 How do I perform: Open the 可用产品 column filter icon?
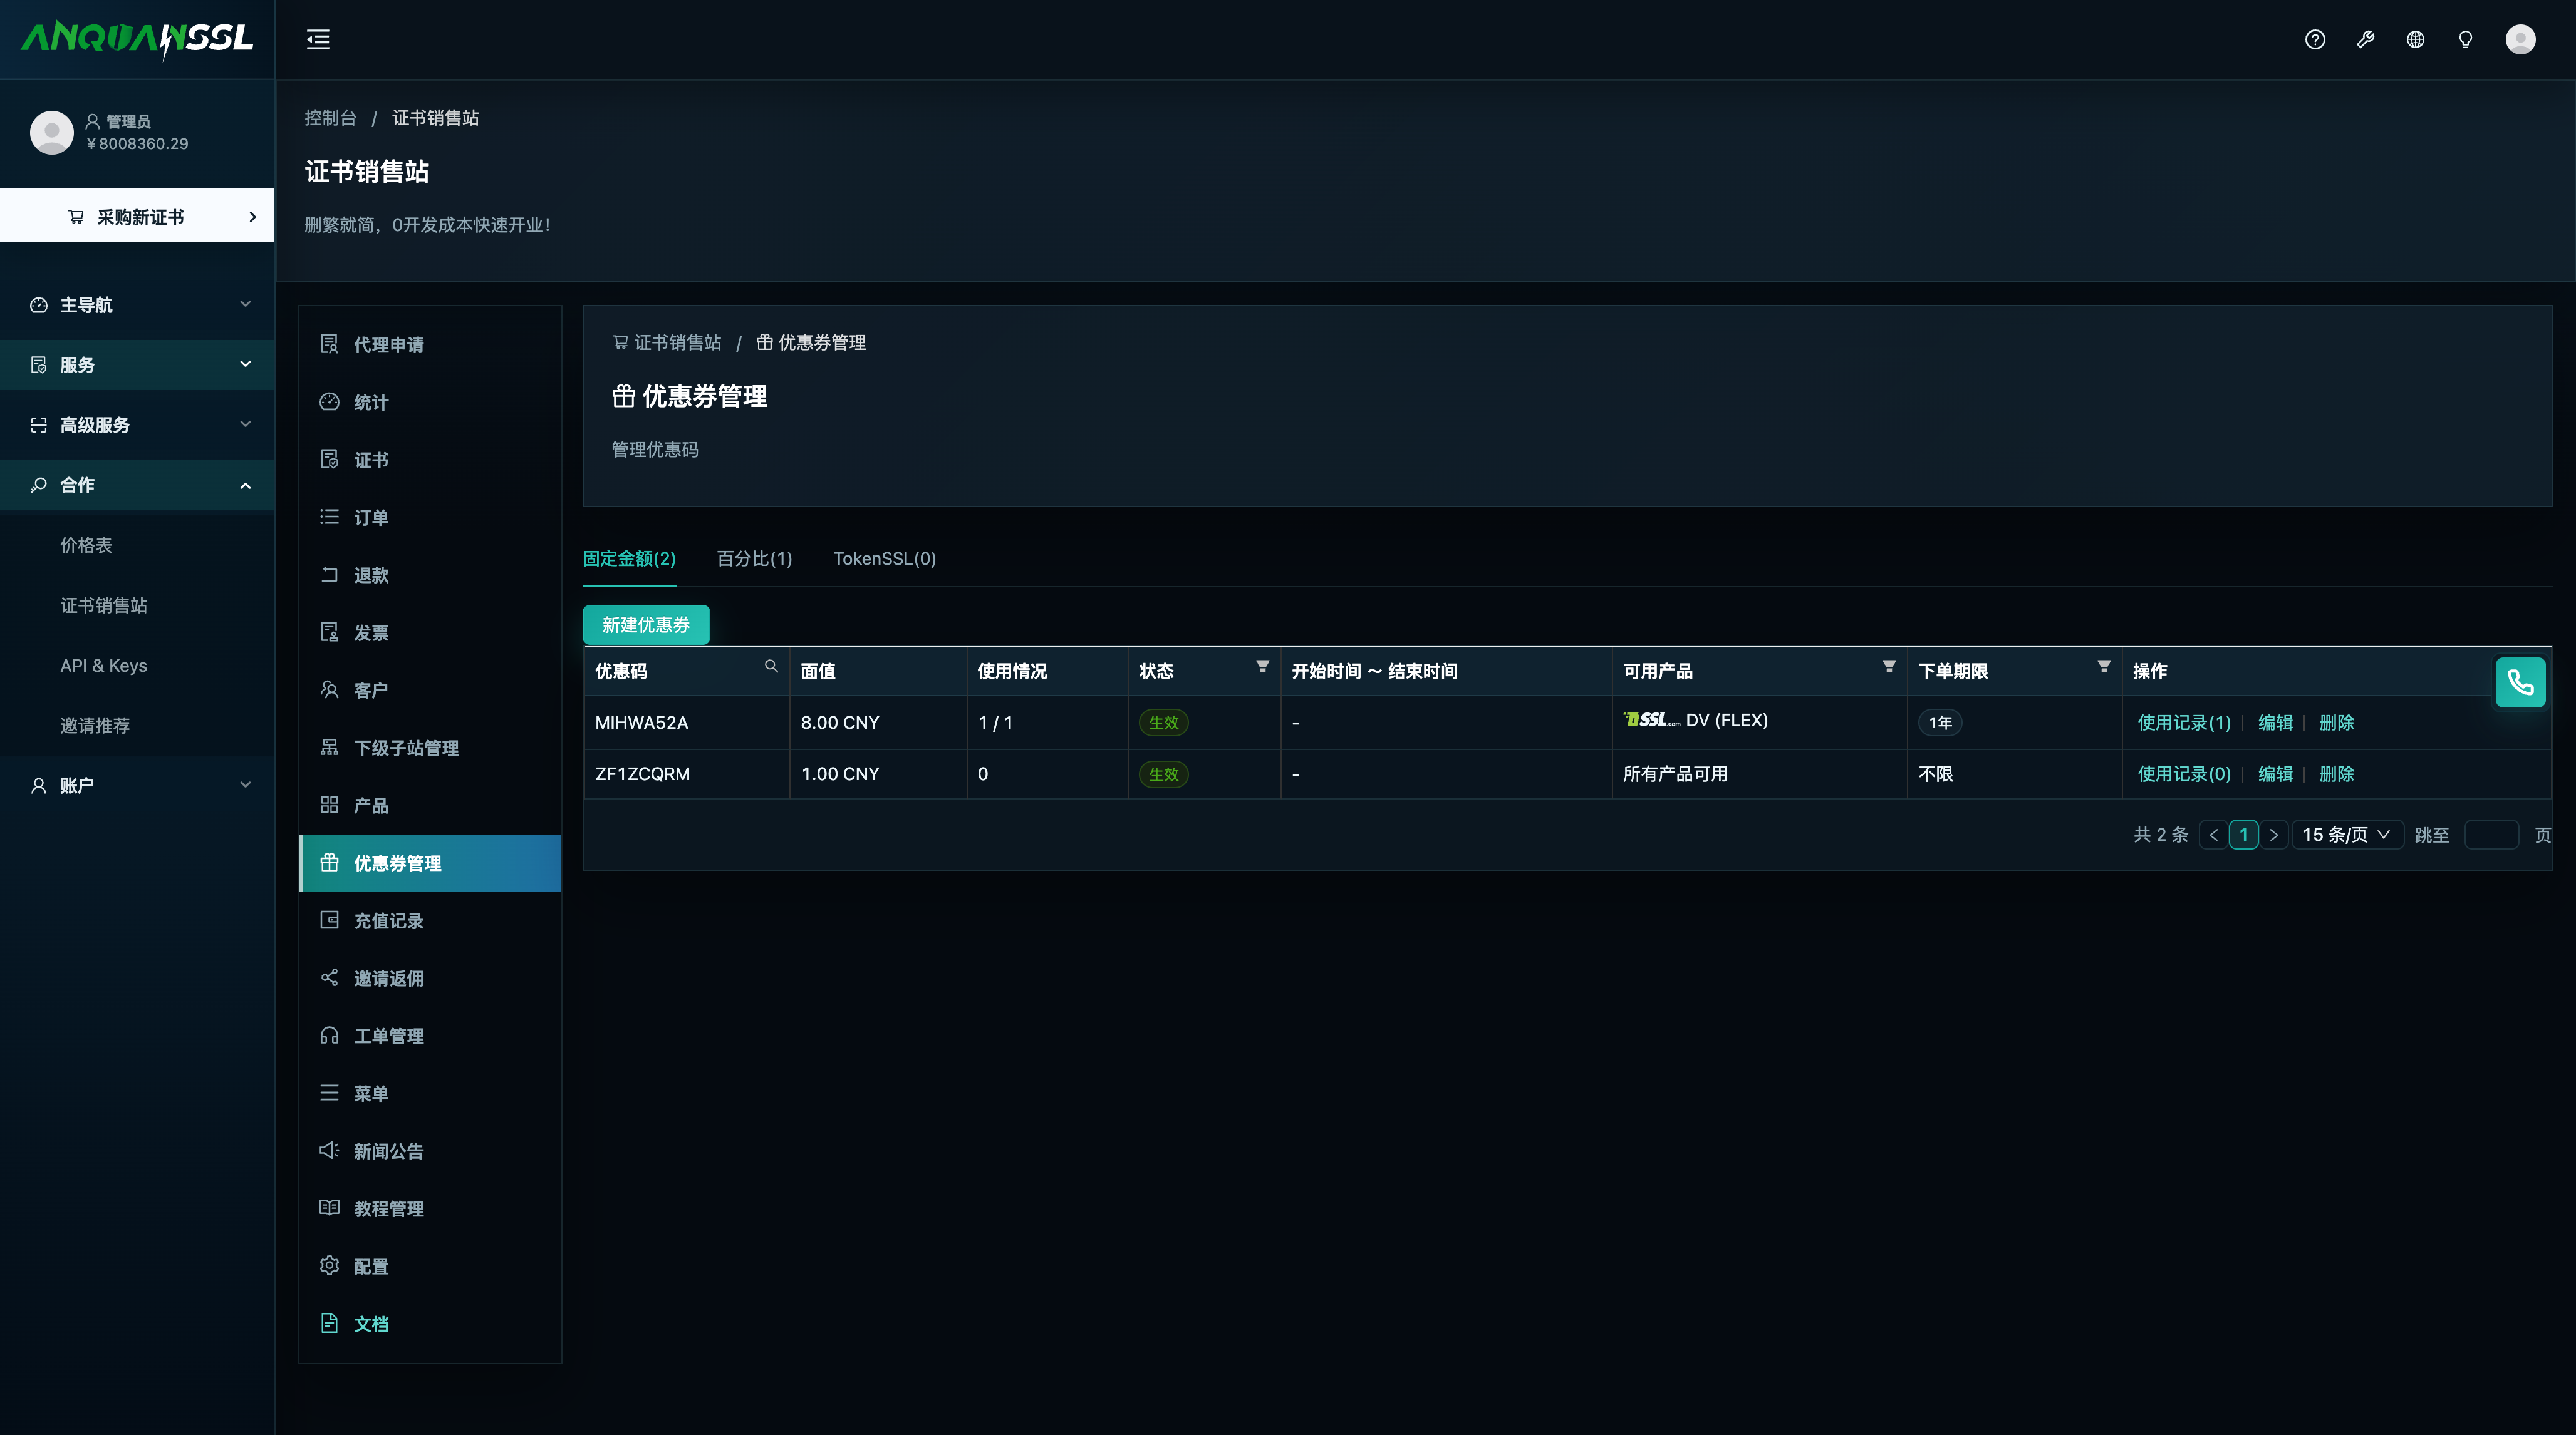click(x=1888, y=667)
